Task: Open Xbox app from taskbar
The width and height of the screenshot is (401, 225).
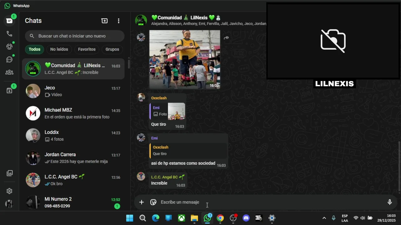Action: click(181, 218)
